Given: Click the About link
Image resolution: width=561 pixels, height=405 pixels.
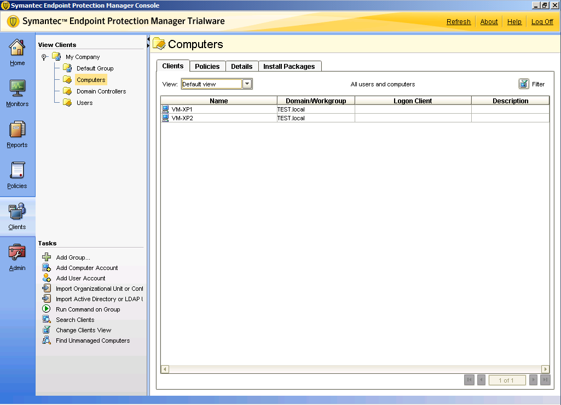Looking at the screenshot, I should click(489, 22).
